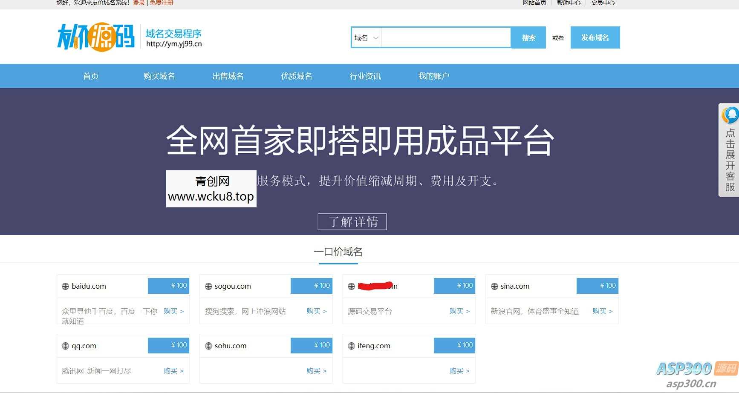Screen dimensions: 739x393
Task: Select the globe icon beside sohu.com
Action: pos(208,345)
